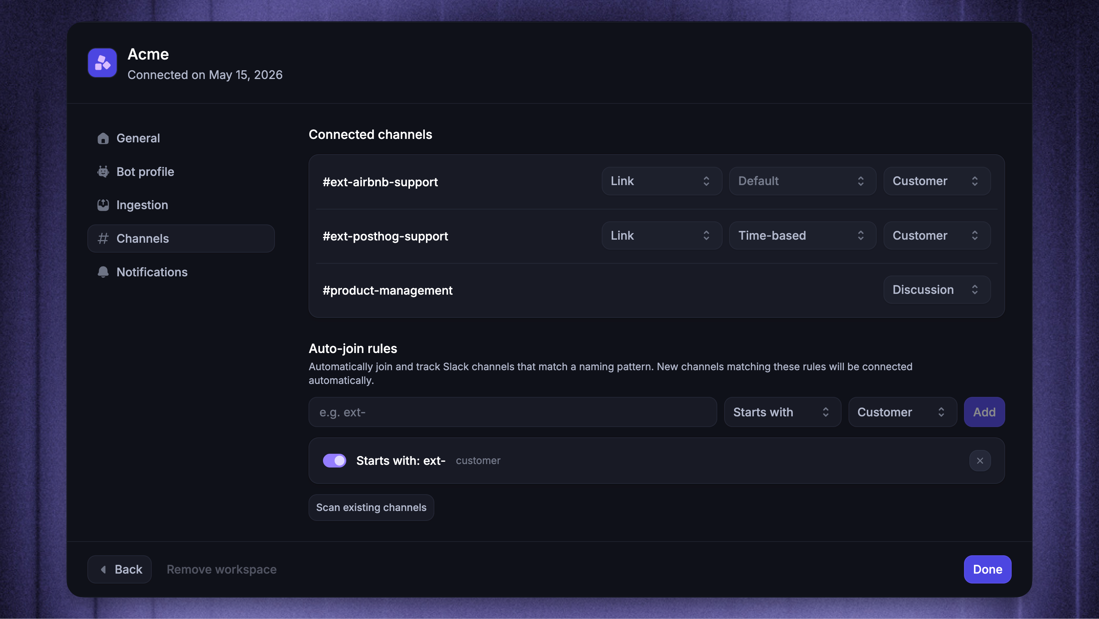
Task: Click the hash icon beside Channels
Action: click(x=103, y=239)
